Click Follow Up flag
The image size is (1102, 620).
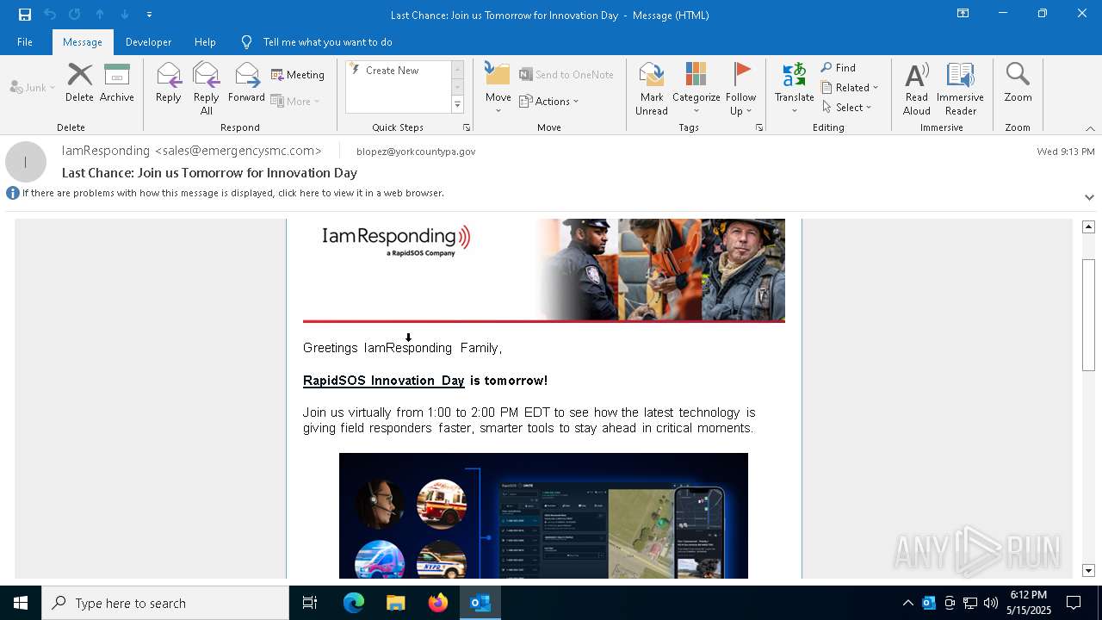[x=741, y=88]
